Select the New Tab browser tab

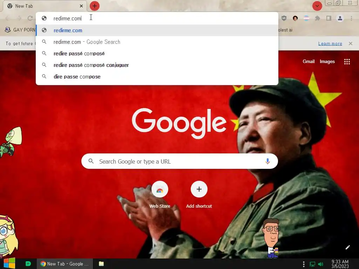pos(45,6)
